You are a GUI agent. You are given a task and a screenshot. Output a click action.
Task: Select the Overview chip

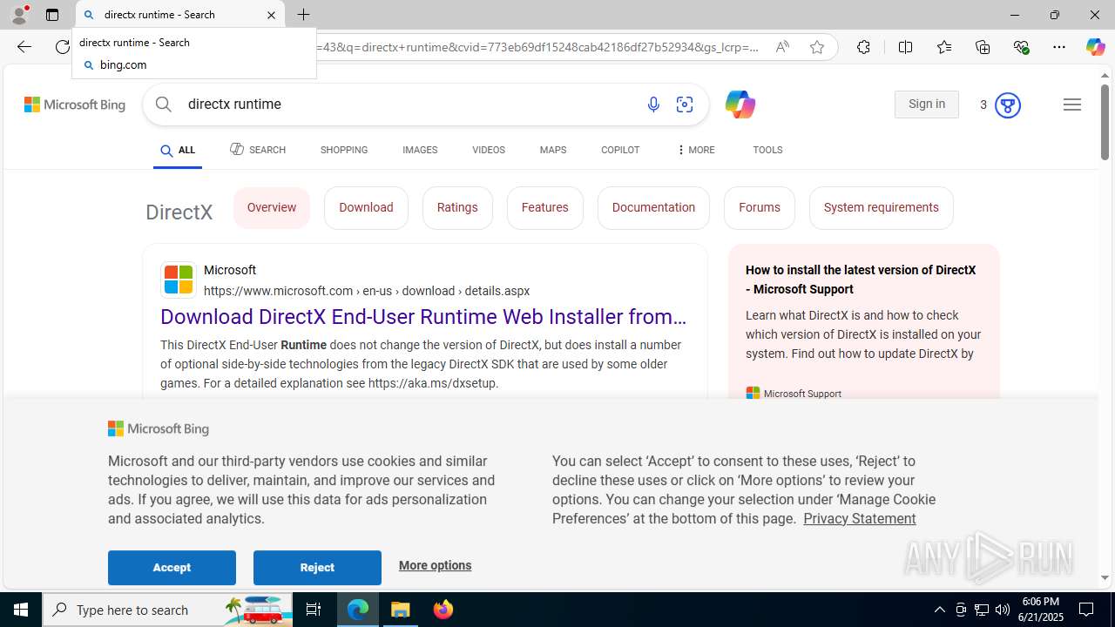click(272, 208)
